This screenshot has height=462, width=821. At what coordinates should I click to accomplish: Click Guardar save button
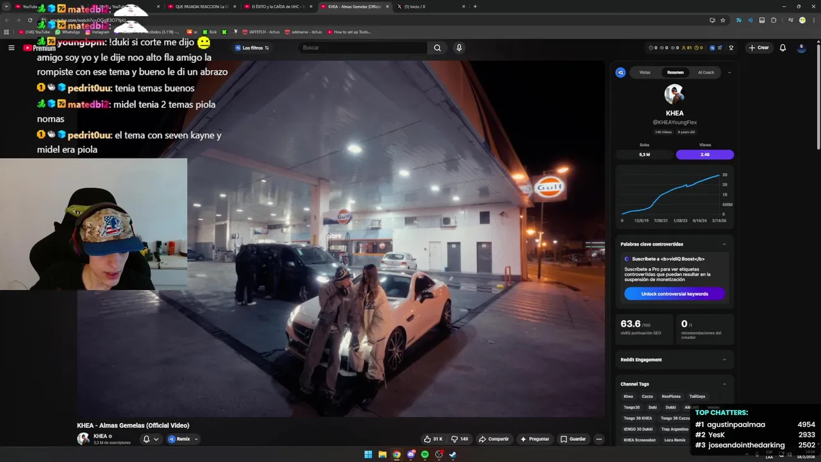tap(573, 439)
